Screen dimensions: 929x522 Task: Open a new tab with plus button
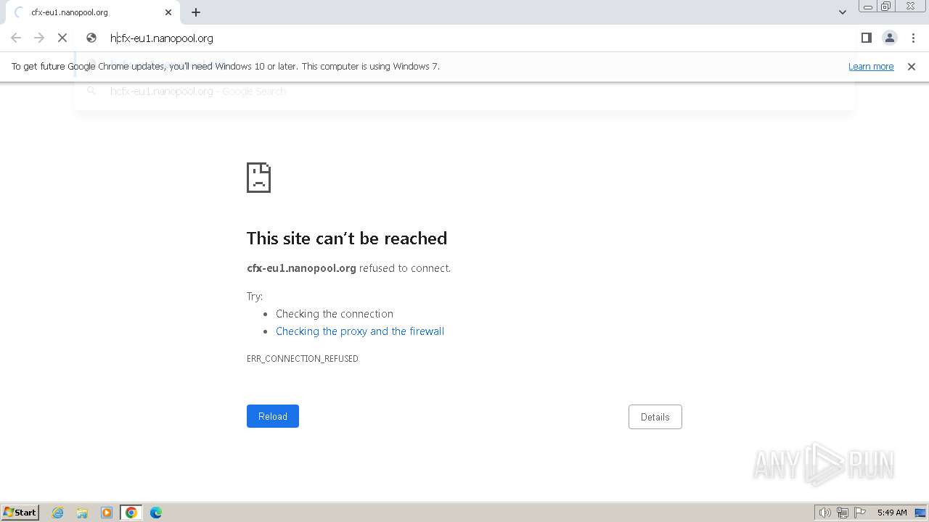click(x=196, y=12)
